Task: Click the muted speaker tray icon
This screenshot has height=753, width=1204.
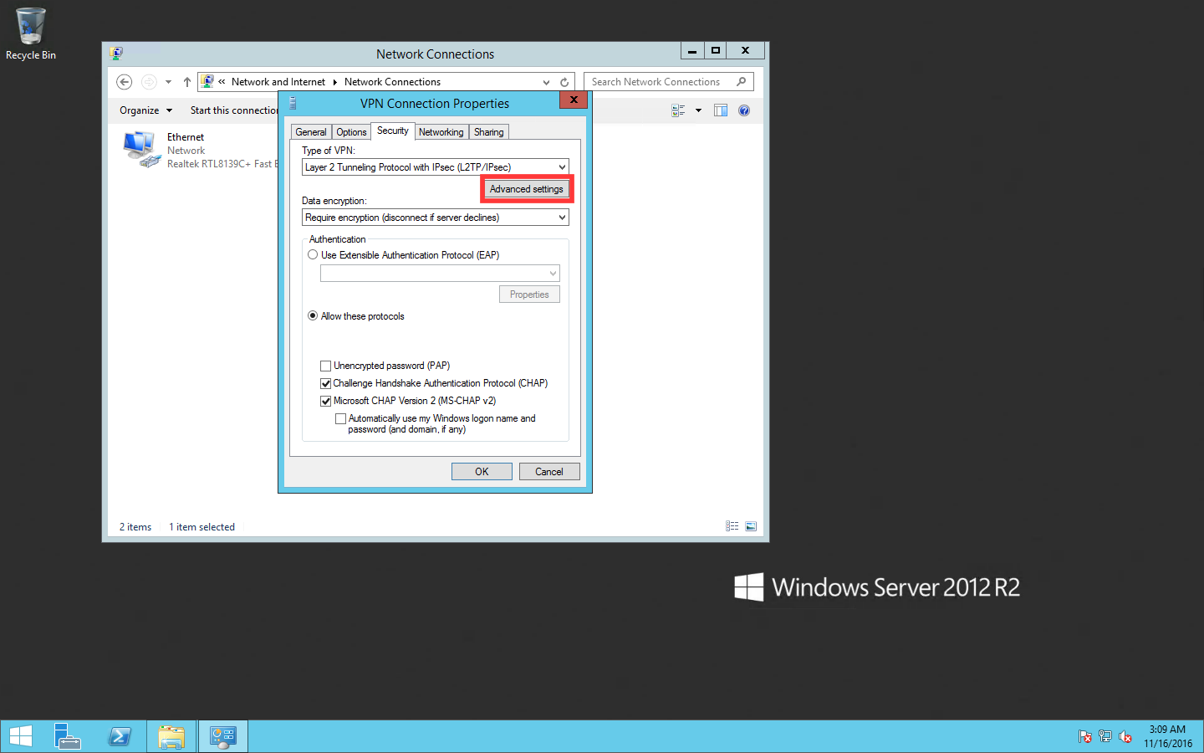Action: [x=1125, y=737]
